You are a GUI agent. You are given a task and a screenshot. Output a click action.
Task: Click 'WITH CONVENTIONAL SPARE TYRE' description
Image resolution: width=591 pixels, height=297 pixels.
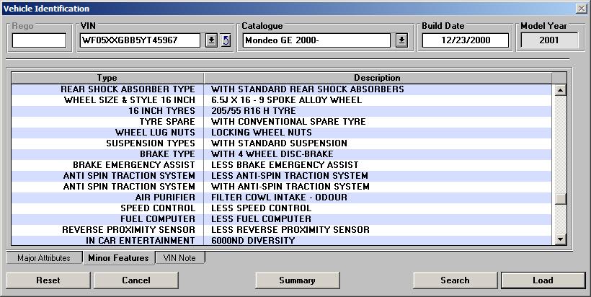coord(288,122)
